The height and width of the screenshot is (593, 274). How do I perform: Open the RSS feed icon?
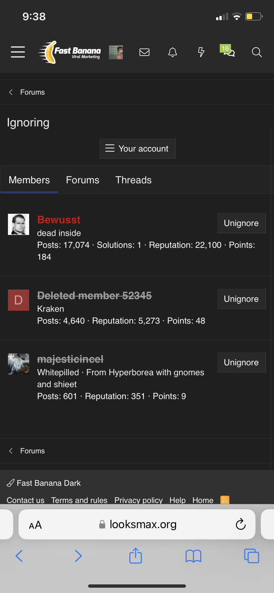coord(225,500)
